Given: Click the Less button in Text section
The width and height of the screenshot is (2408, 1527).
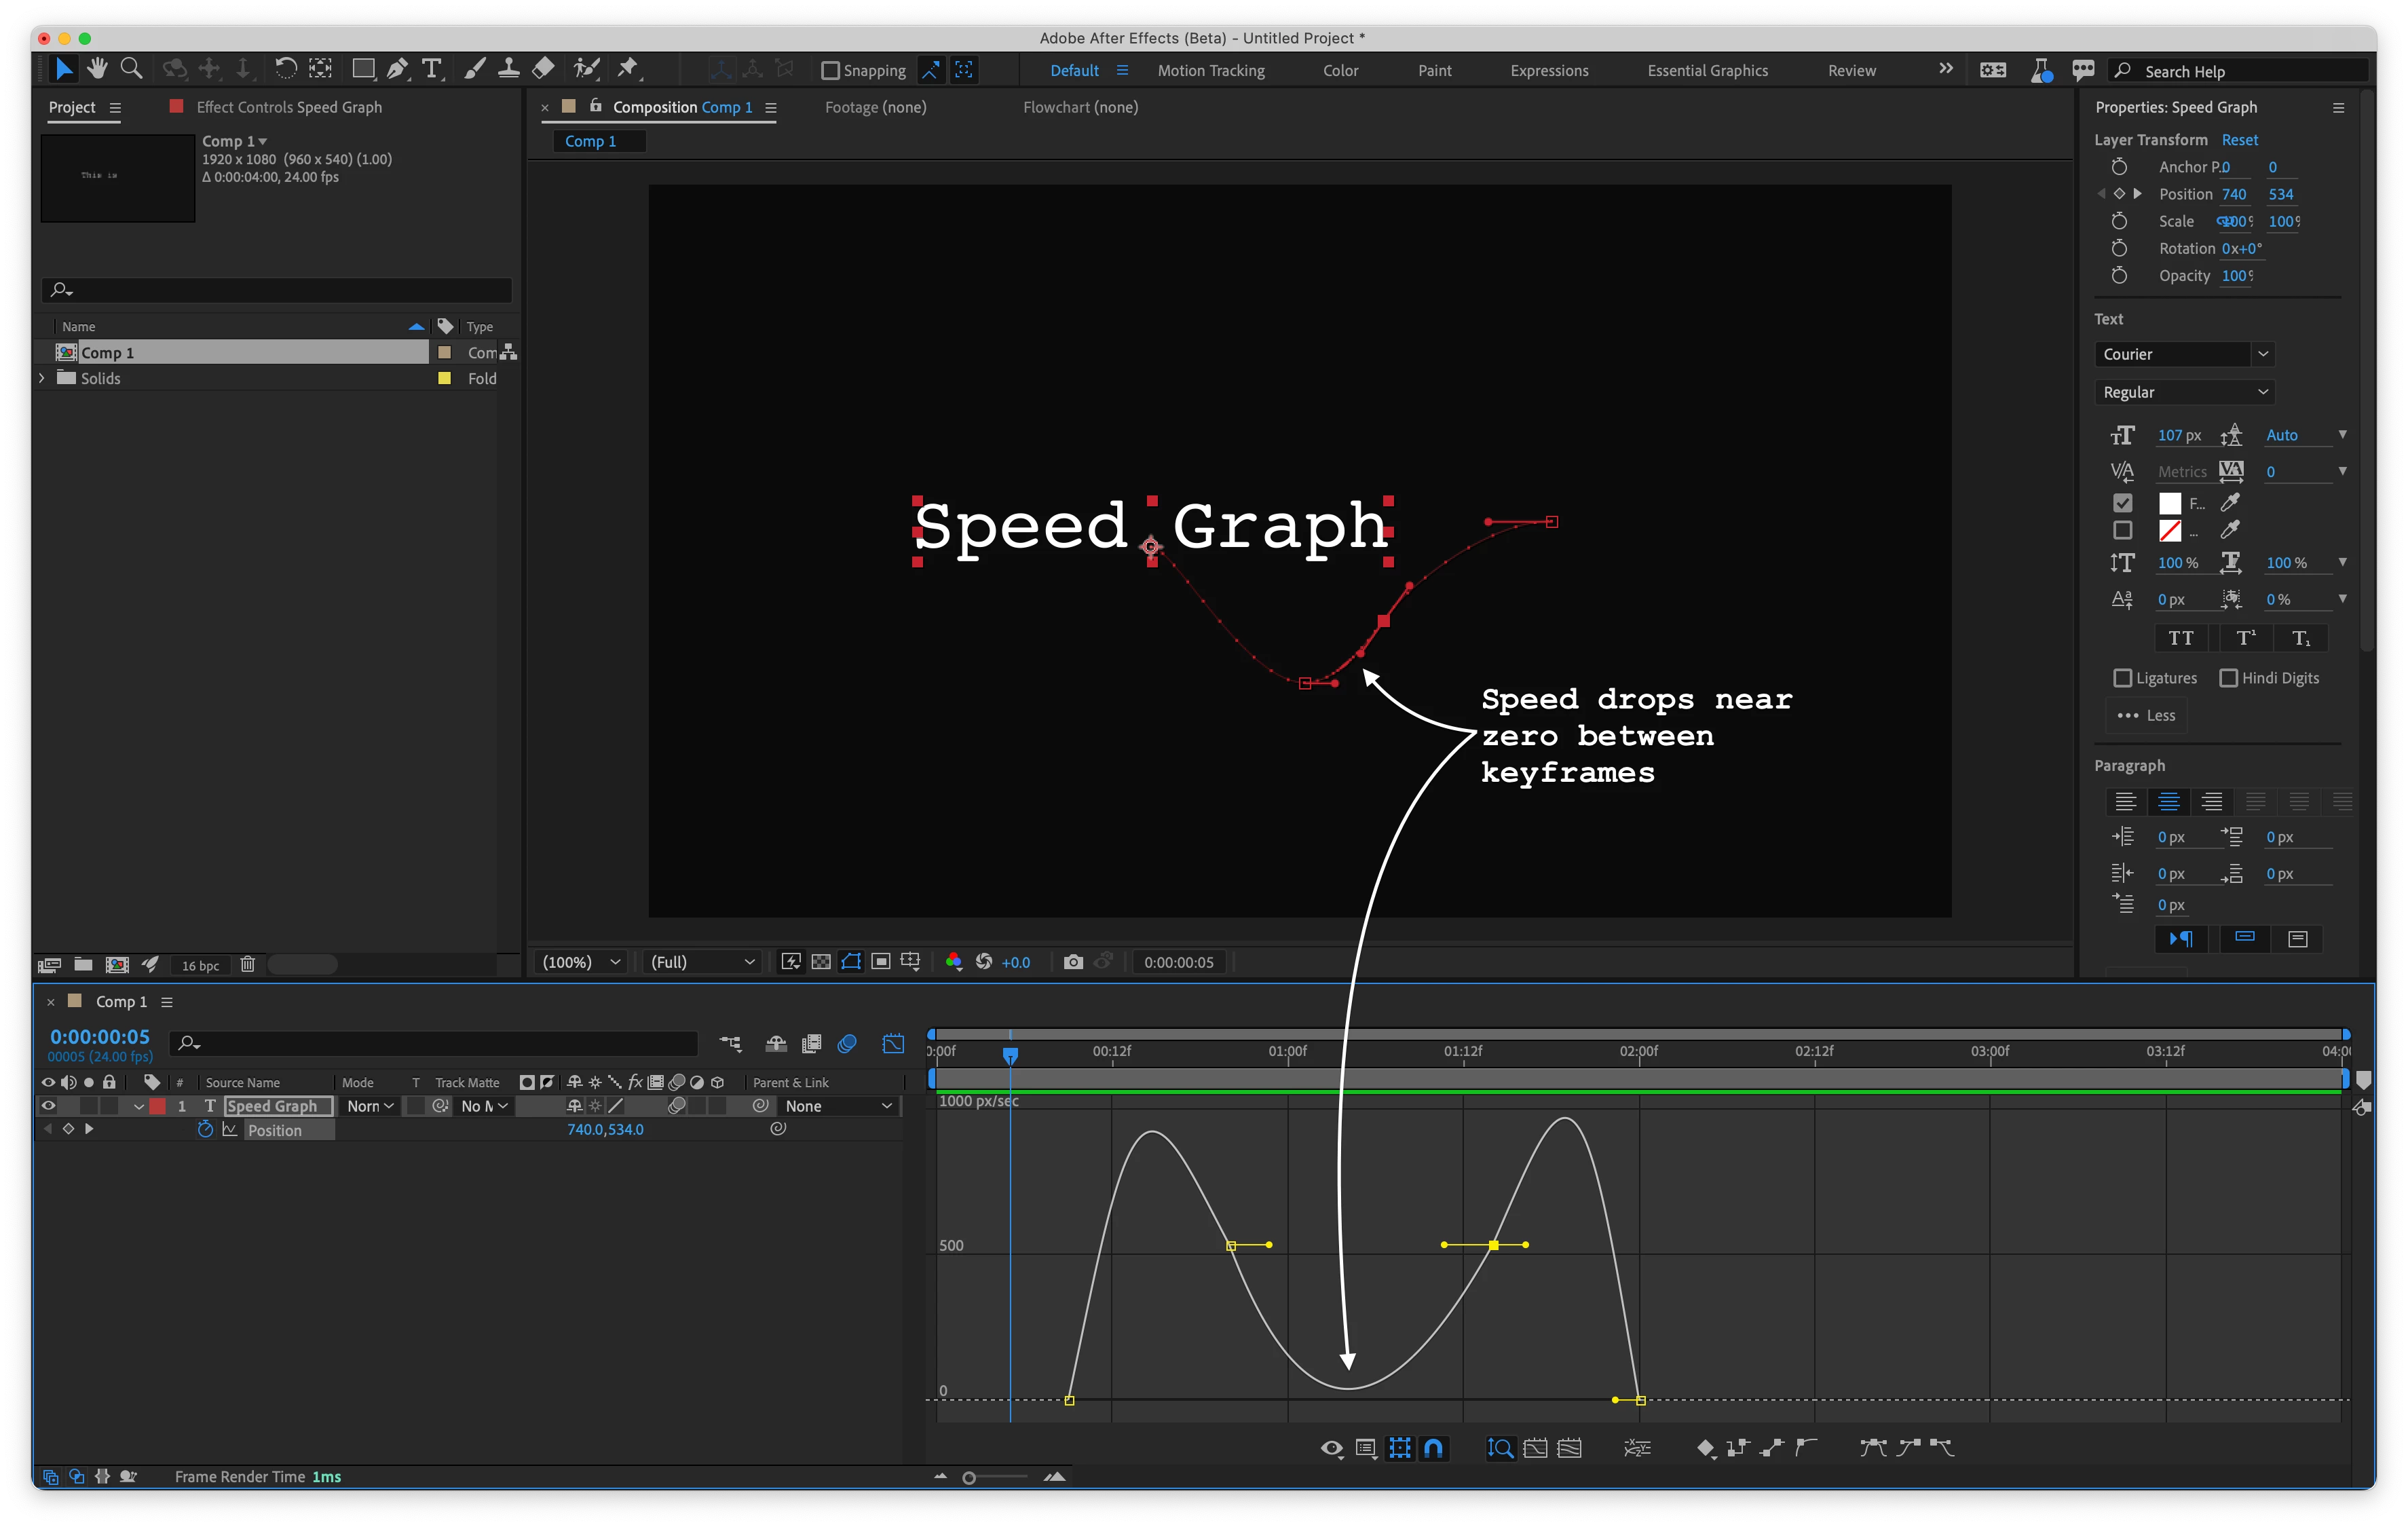Looking at the screenshot, I should point(2146,715).
